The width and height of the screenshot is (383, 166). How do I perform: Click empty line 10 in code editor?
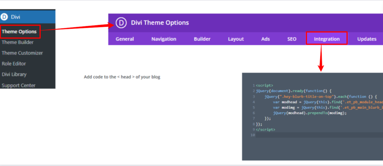[x=318, y=135]
